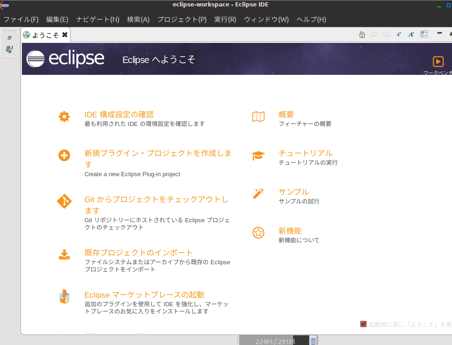Open the チュートリアル link
Screen dimensions: 452x345
305,153
